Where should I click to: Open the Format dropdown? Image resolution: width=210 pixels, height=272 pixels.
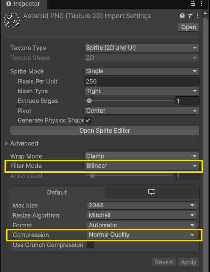[x=142, y=225]
